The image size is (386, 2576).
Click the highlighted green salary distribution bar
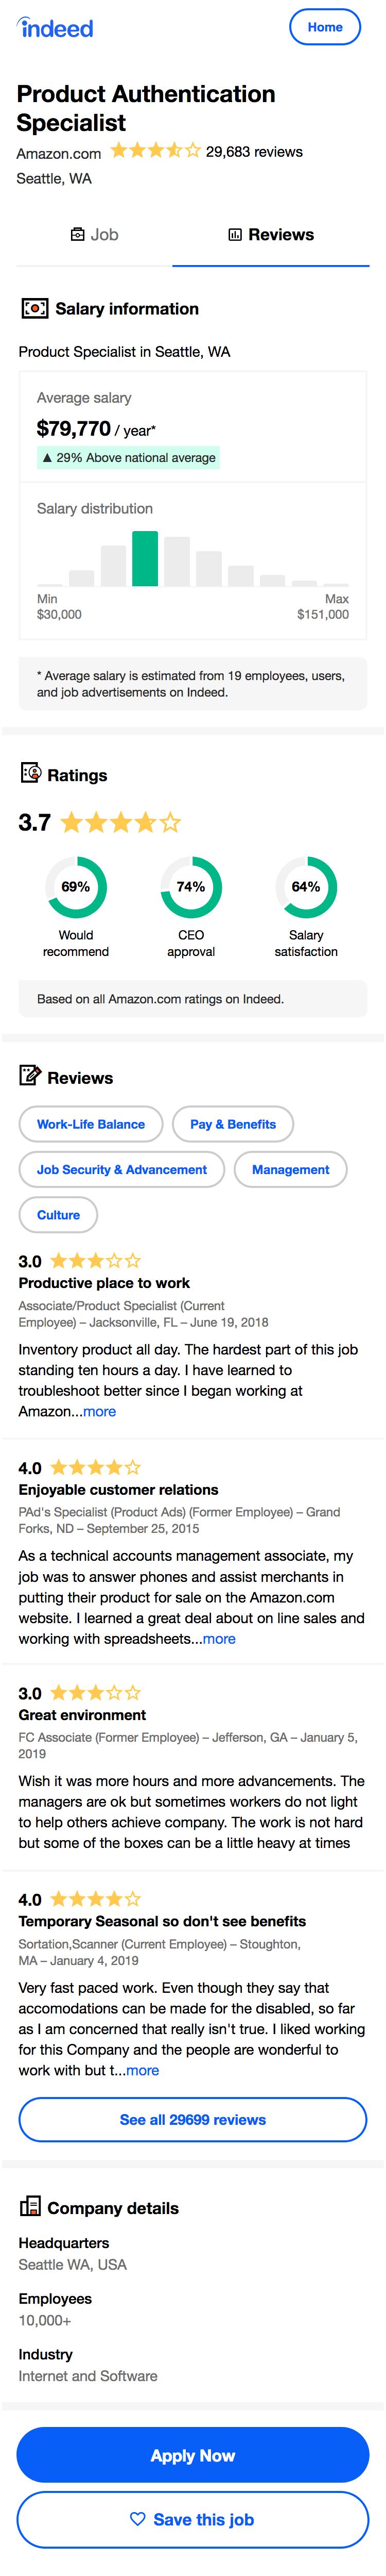[146, 558]
